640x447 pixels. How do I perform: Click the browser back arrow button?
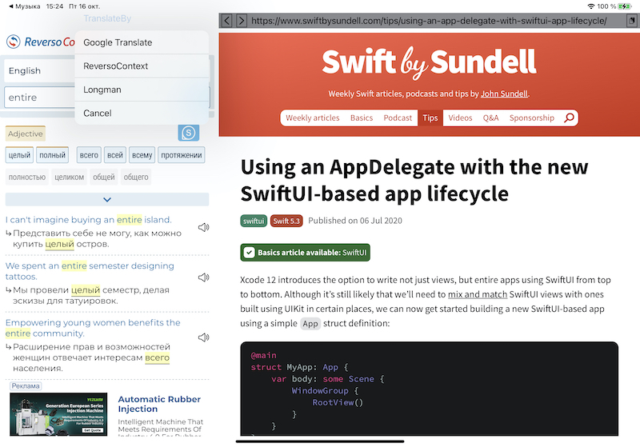pos(226,21)
